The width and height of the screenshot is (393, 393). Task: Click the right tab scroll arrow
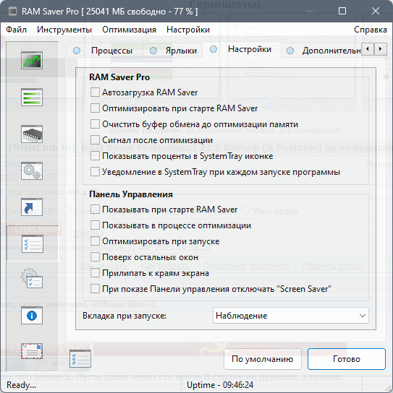click(x=380, y=49)
